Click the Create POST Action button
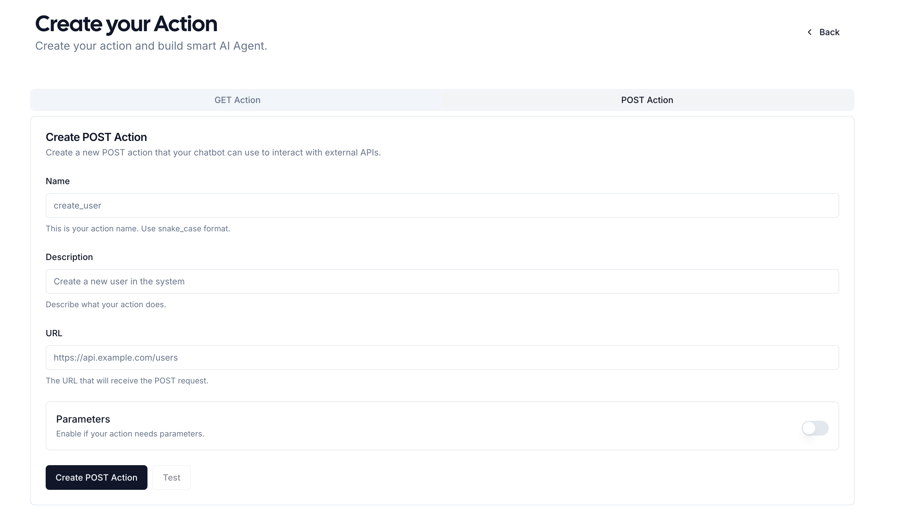Screen dimensions: 904x525 [x=97, y=477]
